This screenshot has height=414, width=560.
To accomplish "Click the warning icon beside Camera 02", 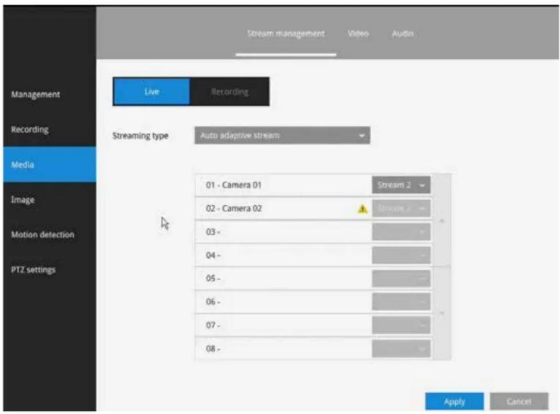I will click(362, 209).
